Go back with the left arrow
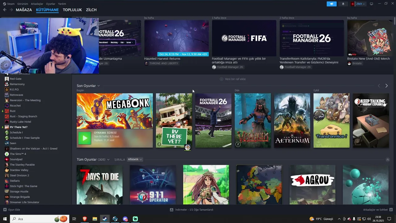396x223 pixels. (x=5, y=10)
